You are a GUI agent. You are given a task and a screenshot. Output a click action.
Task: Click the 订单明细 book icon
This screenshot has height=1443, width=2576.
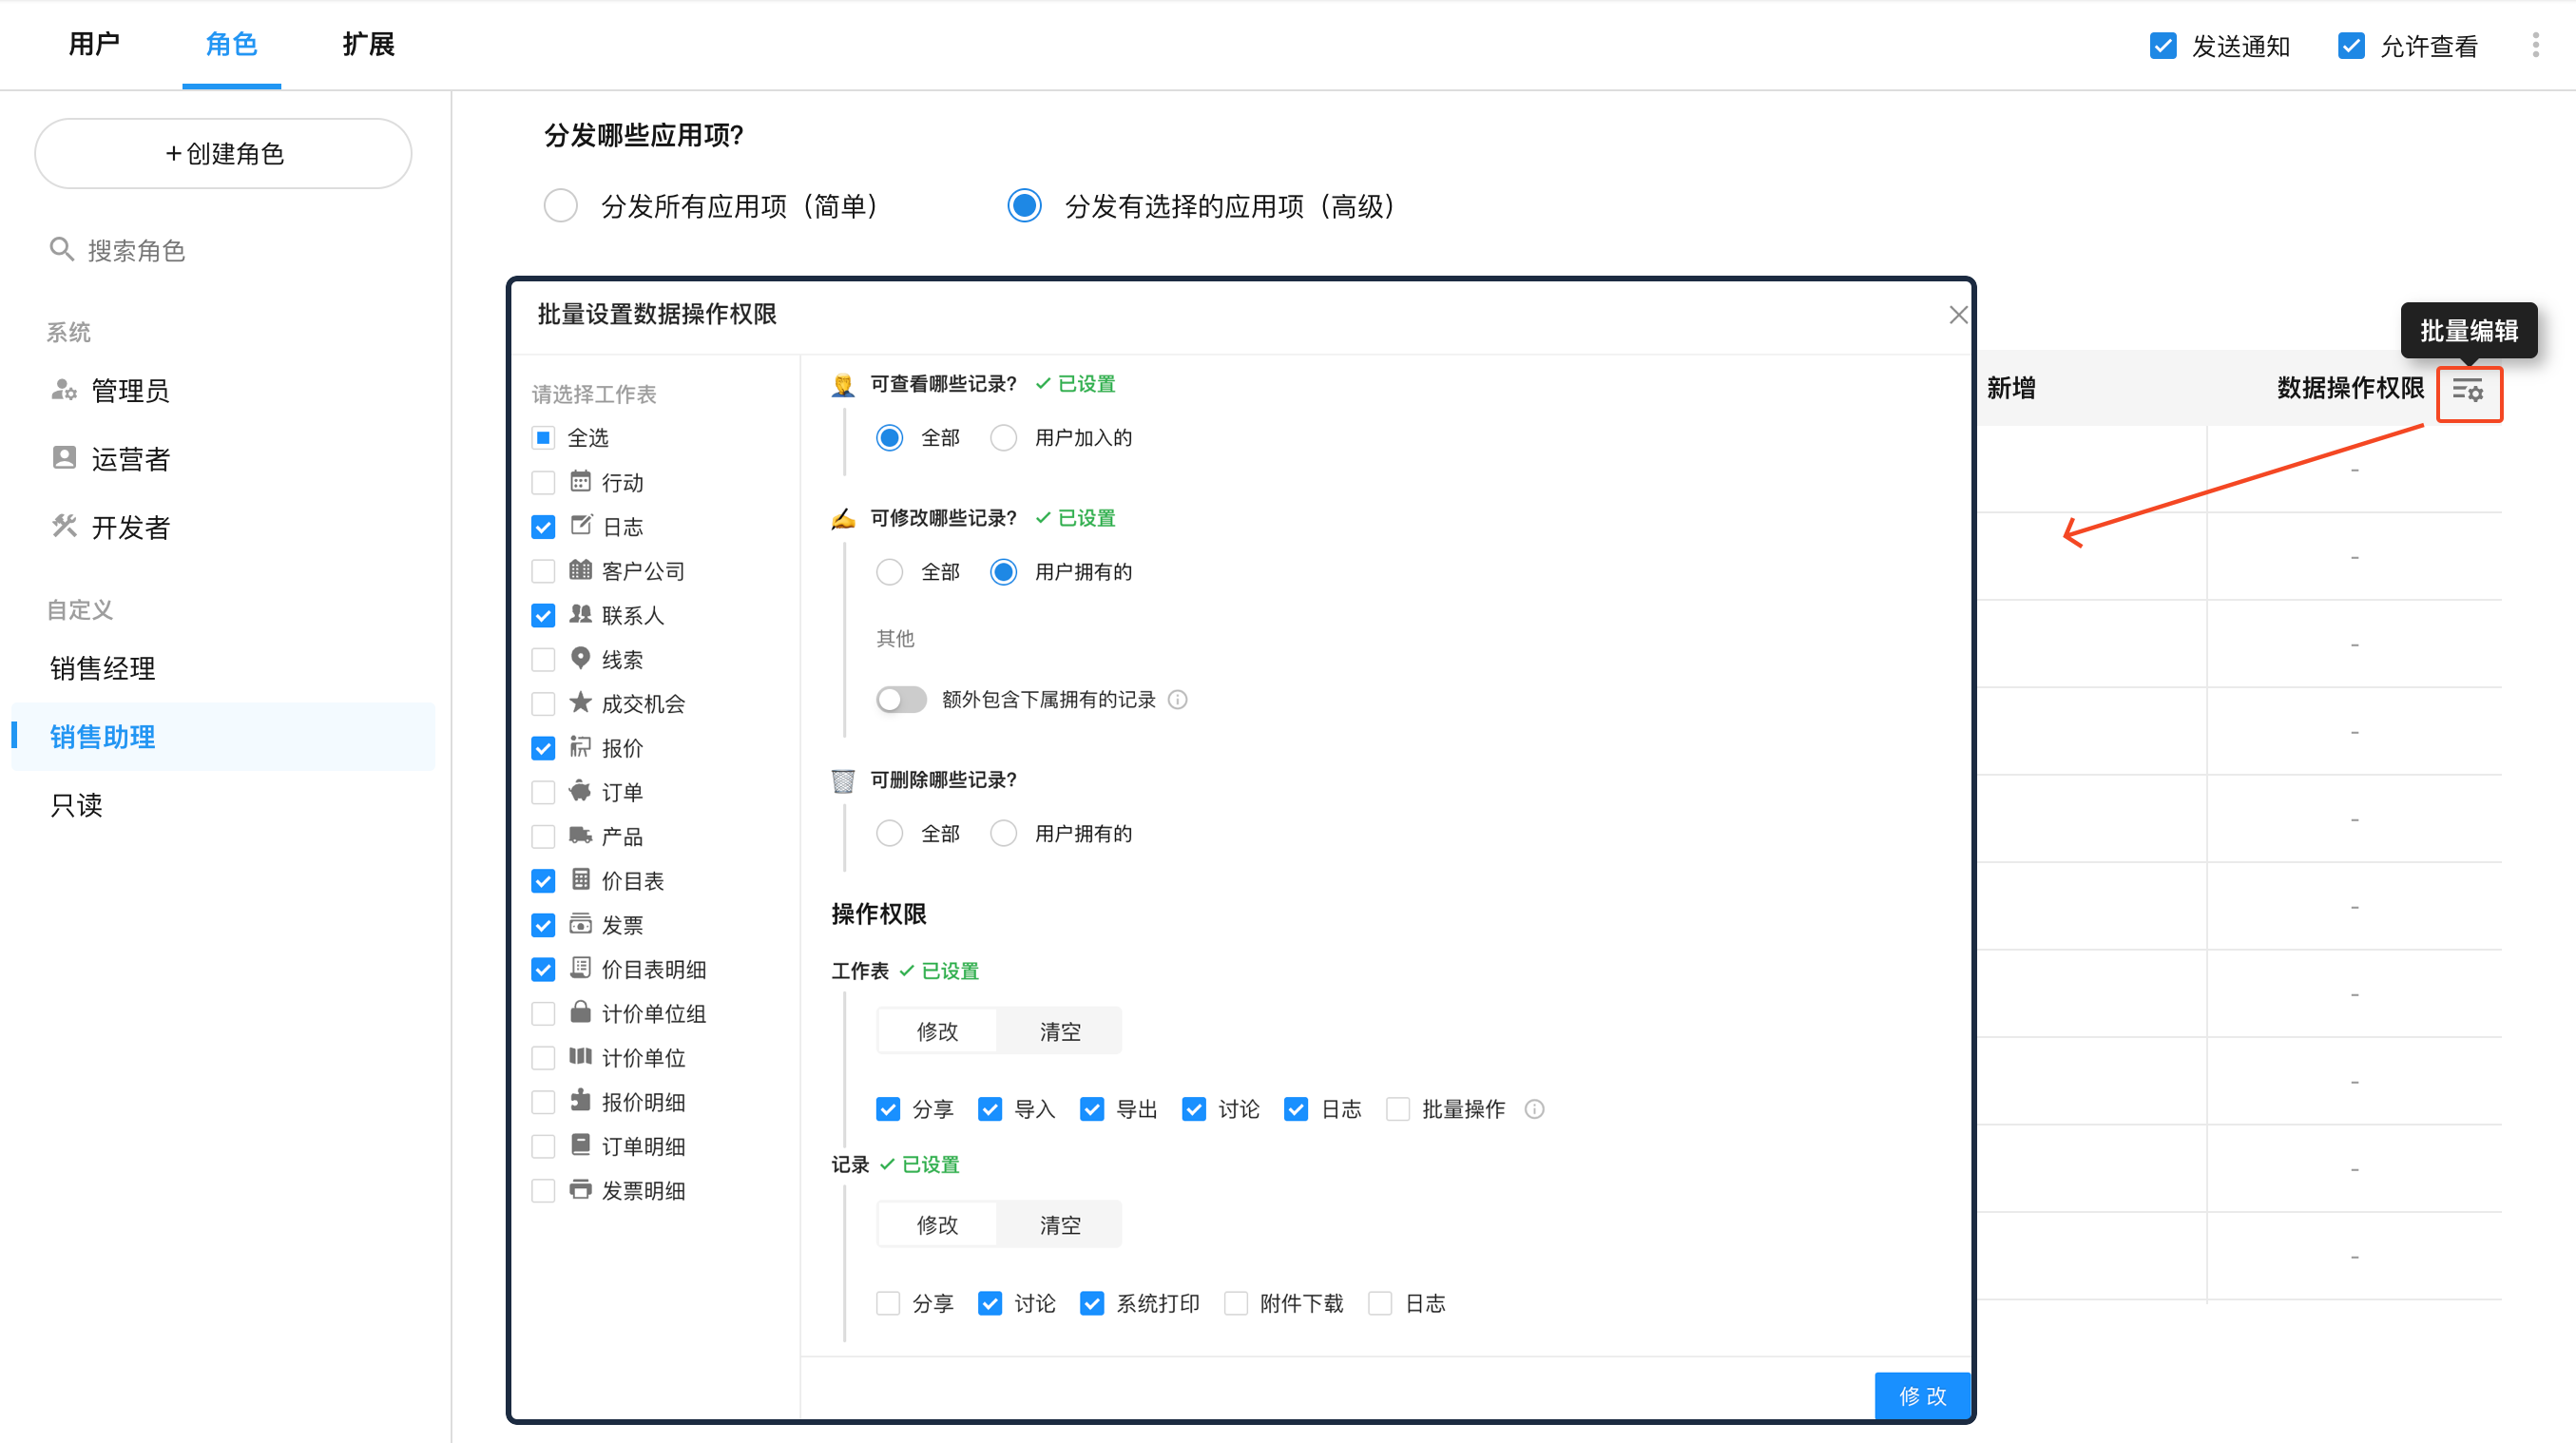tap(580, 1145)
